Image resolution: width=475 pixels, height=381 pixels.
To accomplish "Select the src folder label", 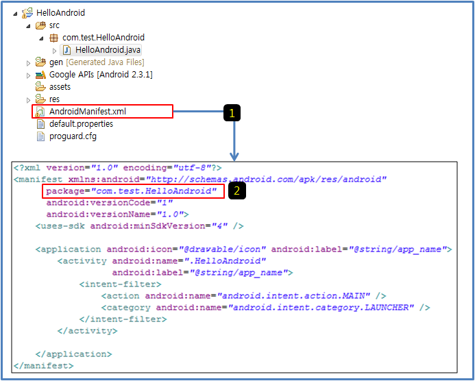I will point(55,25).
